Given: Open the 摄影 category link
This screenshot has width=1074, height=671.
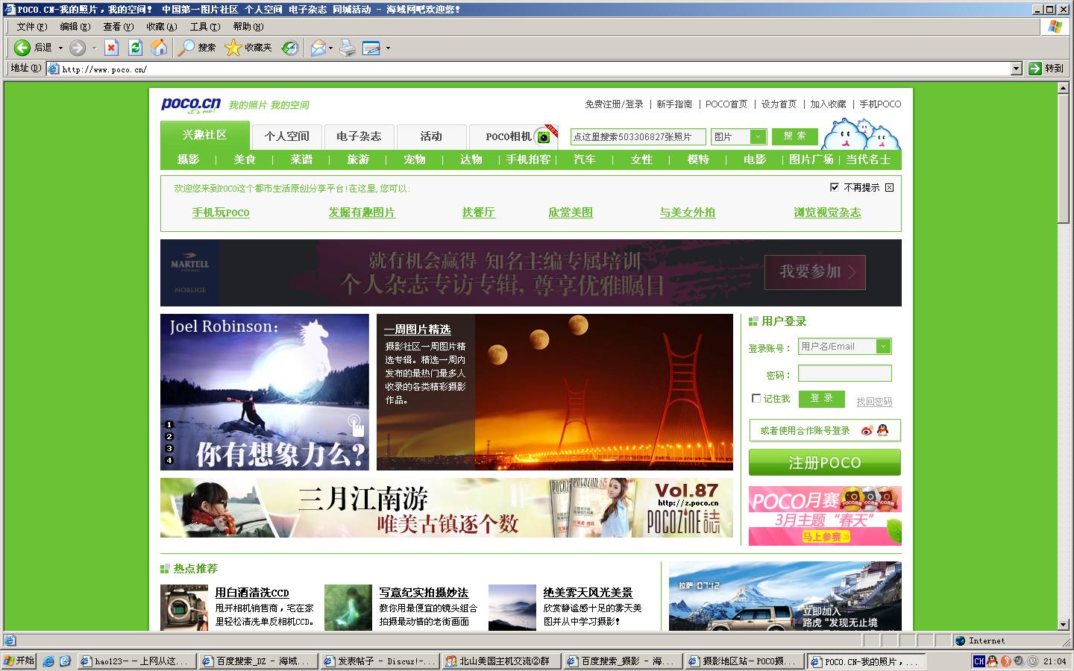Looking at the screenshot, I should (x=189, y=160).
